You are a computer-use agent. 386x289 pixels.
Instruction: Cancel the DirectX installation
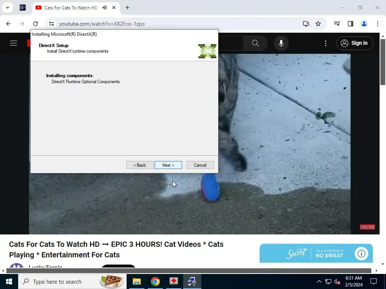[200, 165]
